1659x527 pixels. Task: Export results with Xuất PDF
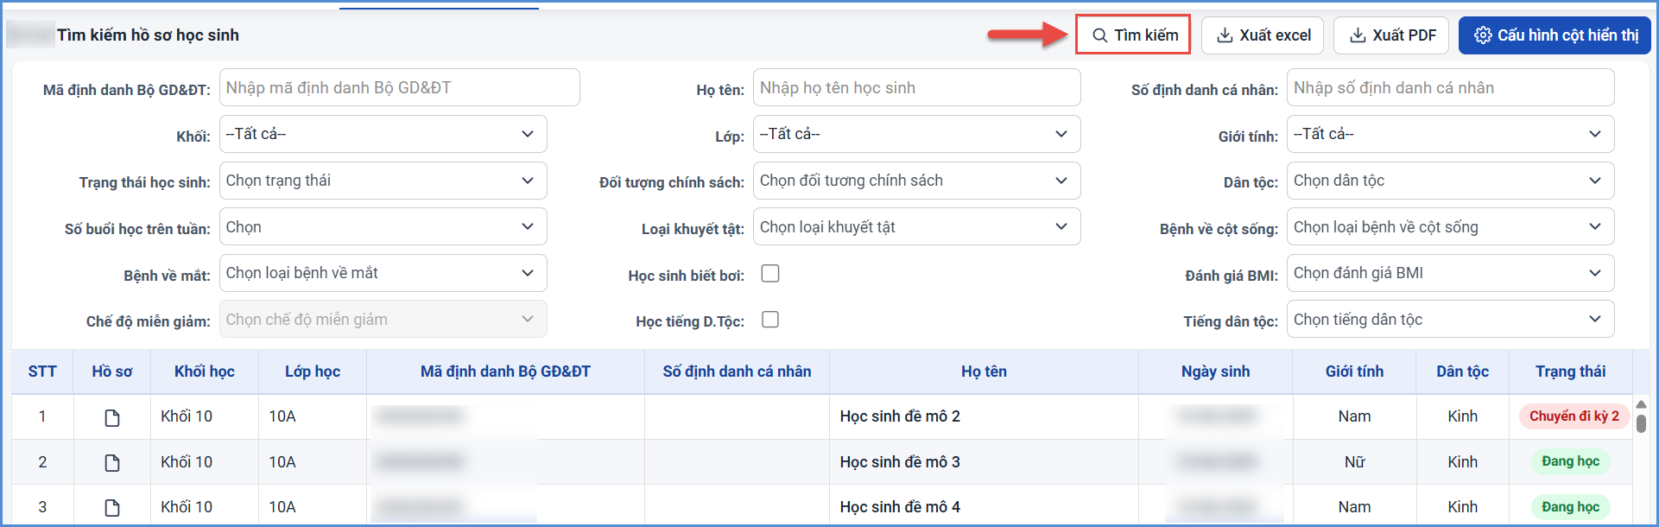click(1391, 35)
